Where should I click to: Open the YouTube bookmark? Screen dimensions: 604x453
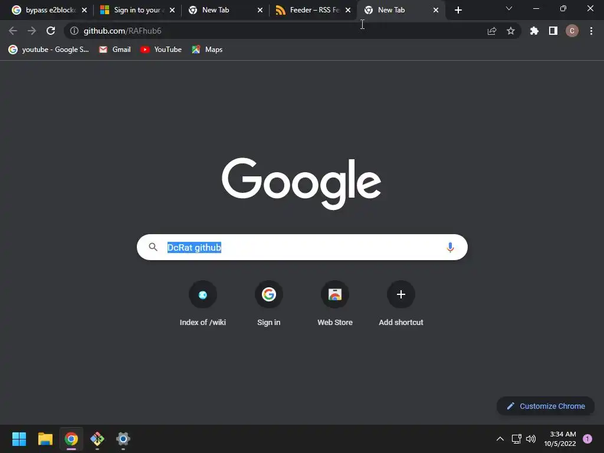[161, 50]
